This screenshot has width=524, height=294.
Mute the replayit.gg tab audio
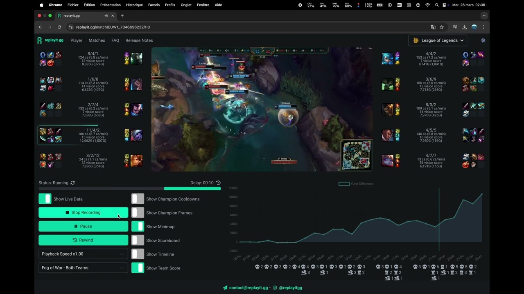[106, 16]
